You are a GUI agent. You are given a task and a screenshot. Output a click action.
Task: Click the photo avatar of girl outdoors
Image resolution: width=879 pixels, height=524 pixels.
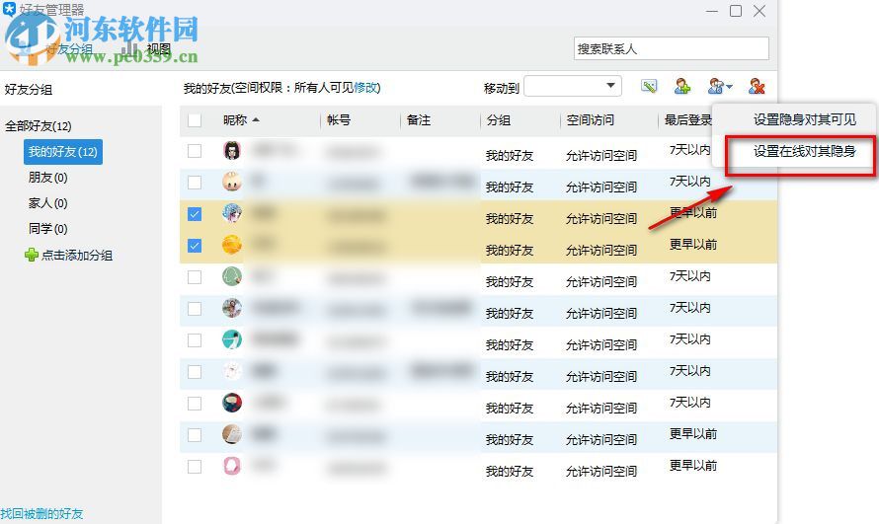point(232,308)
